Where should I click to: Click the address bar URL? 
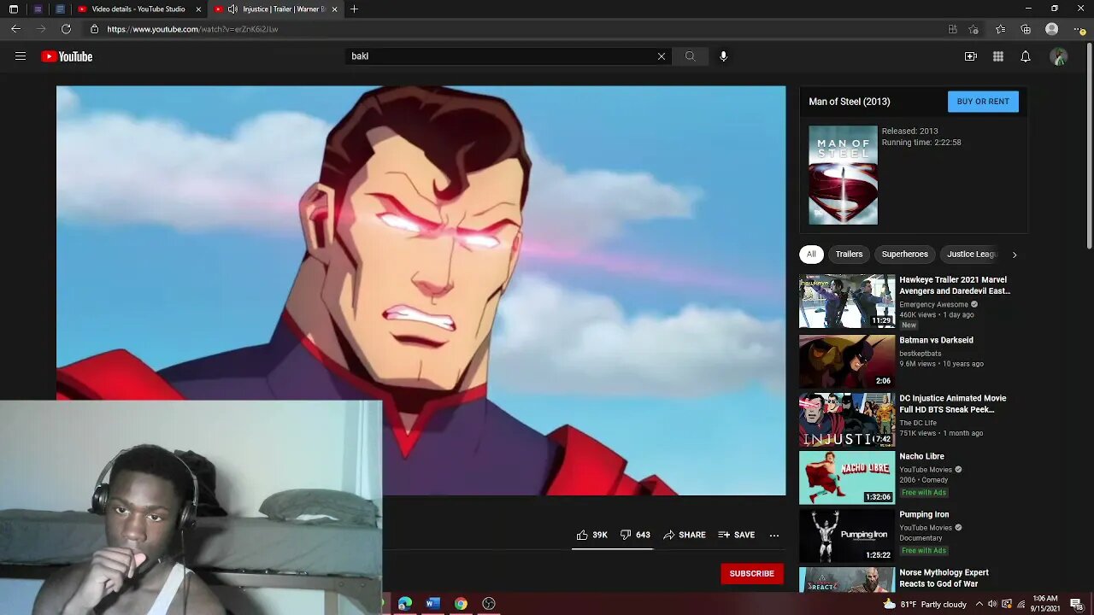point(192,29)
